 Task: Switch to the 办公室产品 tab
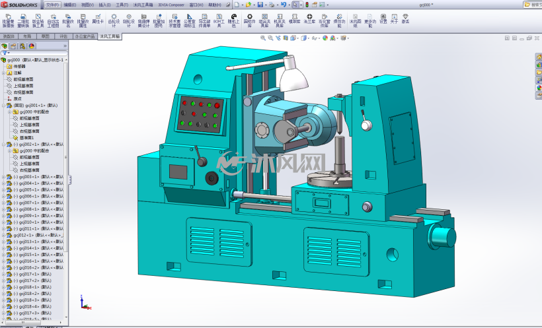[x=85, y=36]
